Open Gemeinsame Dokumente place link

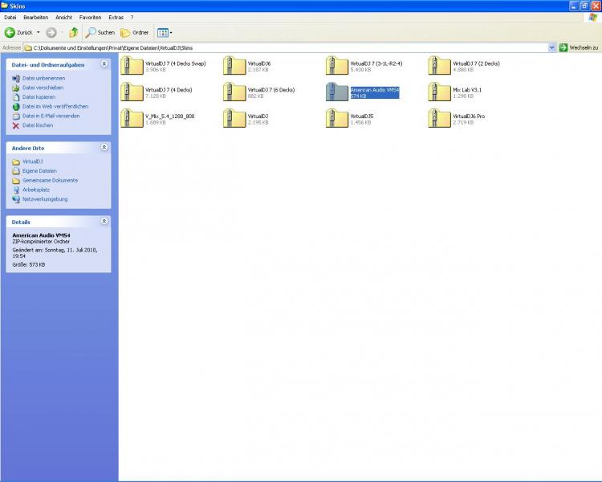[50, 180]
